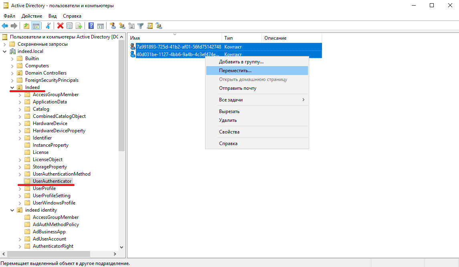Click the blue question mark Help icon

click(x=91, y=26)
